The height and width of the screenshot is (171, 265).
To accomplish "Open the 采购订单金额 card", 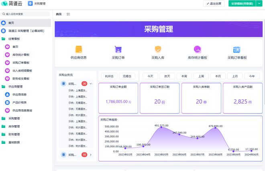I will (118, 98).
